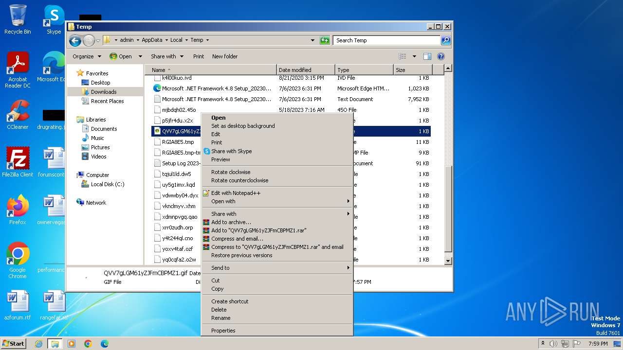Select Downloads in the navigation pane
The width and height of the screenshot is (623, 350).
[x=104, y=92]
